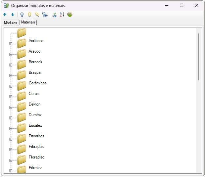Expand the Cores folder node
The width and height of the screenshot is (205, 177).
point(11,97)
